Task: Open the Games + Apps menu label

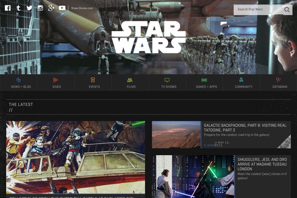Action: (x=206, y=87)
